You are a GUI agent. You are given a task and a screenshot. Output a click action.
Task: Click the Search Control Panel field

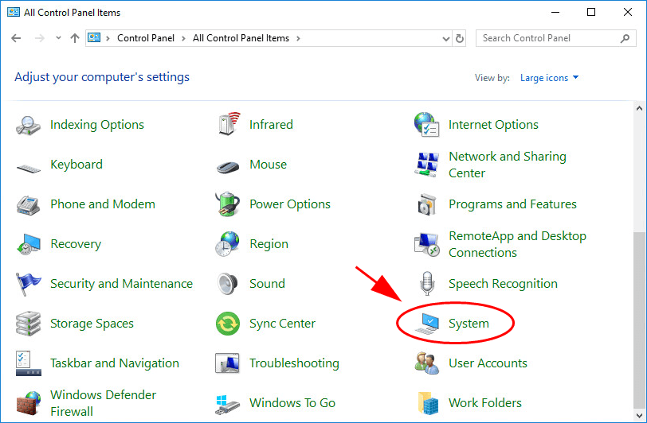555,38
